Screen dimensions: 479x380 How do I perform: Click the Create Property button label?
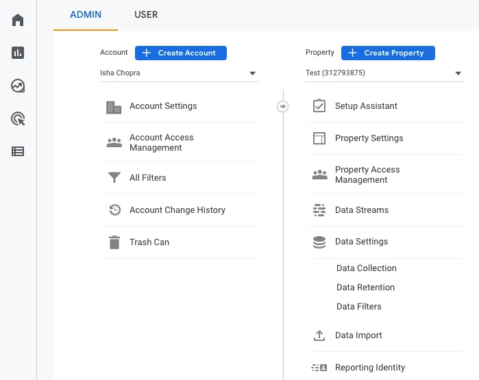point(394,53)
